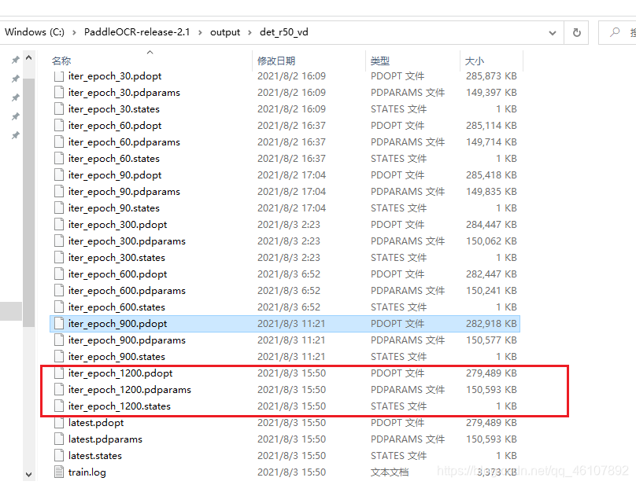This screenshot has width=636, height=485.
Task: Click the topmost pushpin icon on left margin
Action: tap(15, 60)
